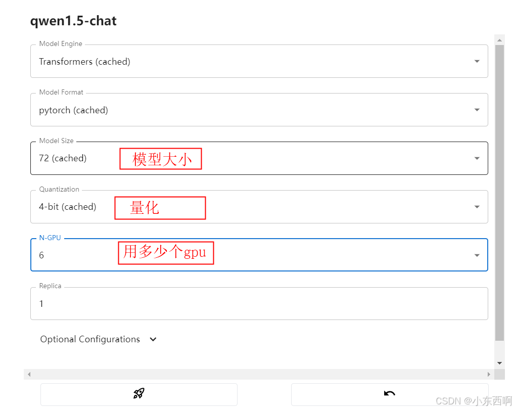Click '72 (cached)' value text
The image size is (514, 410).
[x=63, y=158]
